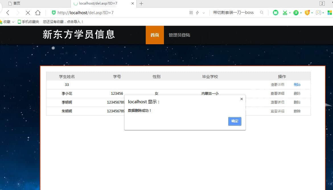Click the green security shield in address bar
The image size is (333, 190).
click(x=54, y=12)
